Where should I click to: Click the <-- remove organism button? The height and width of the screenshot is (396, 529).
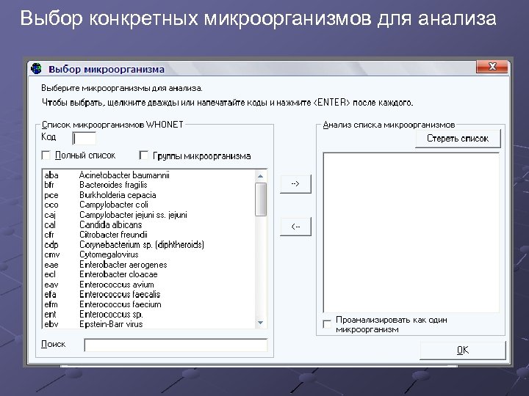pos(295,227)
